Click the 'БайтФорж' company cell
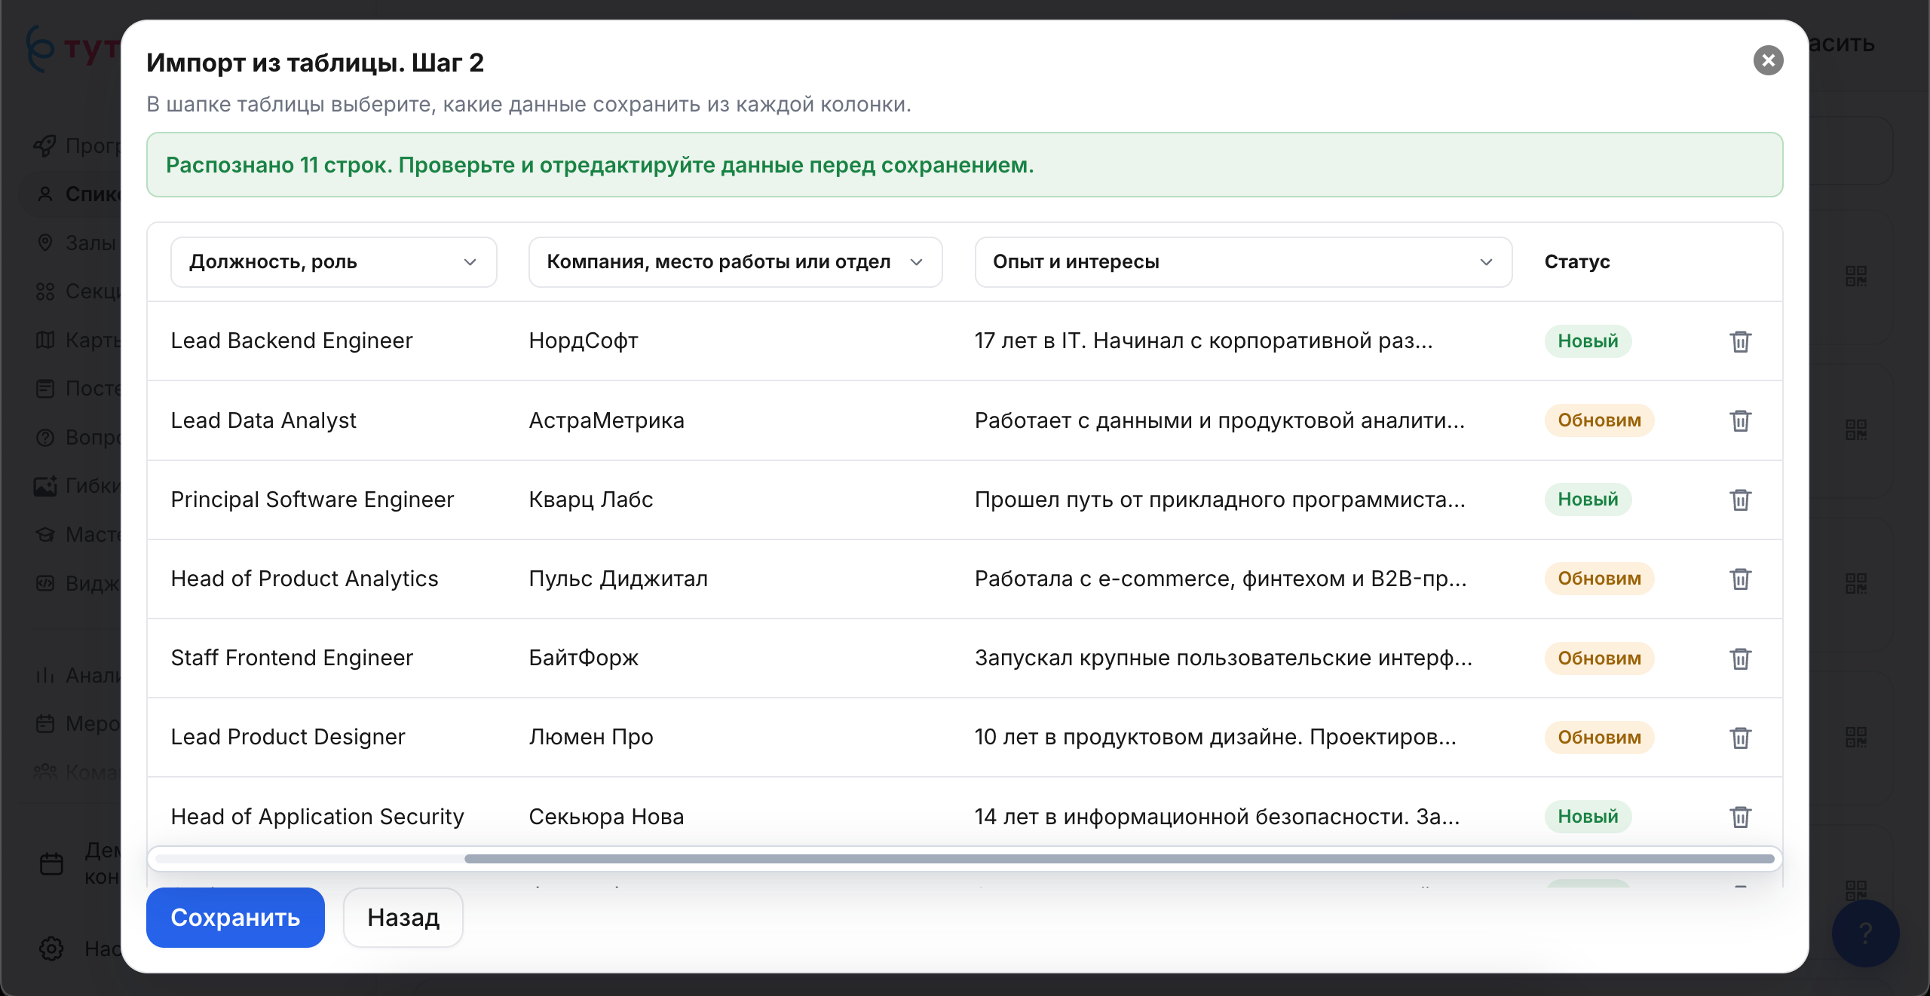 [x=584, y=658]
